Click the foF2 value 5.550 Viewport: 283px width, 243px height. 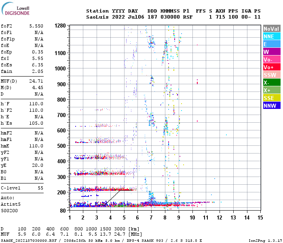[36, 26]
